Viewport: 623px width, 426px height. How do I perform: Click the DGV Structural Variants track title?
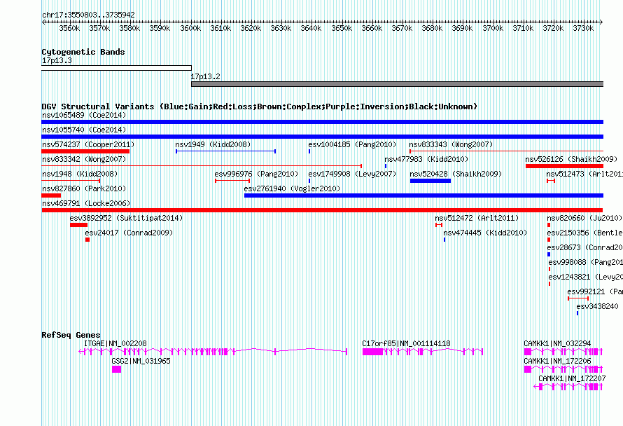click(x=259, y=106)
